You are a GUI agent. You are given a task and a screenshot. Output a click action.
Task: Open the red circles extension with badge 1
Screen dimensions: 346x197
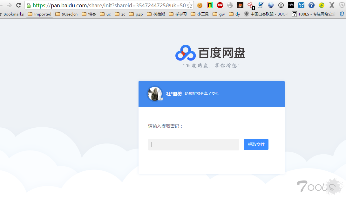pyautogui.click(x=251, y=5)
